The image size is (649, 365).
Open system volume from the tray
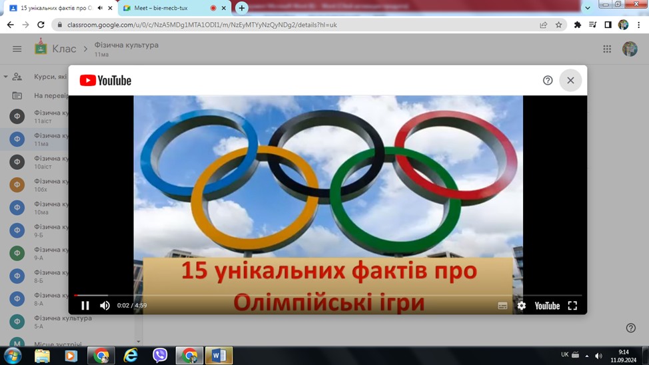598,356
